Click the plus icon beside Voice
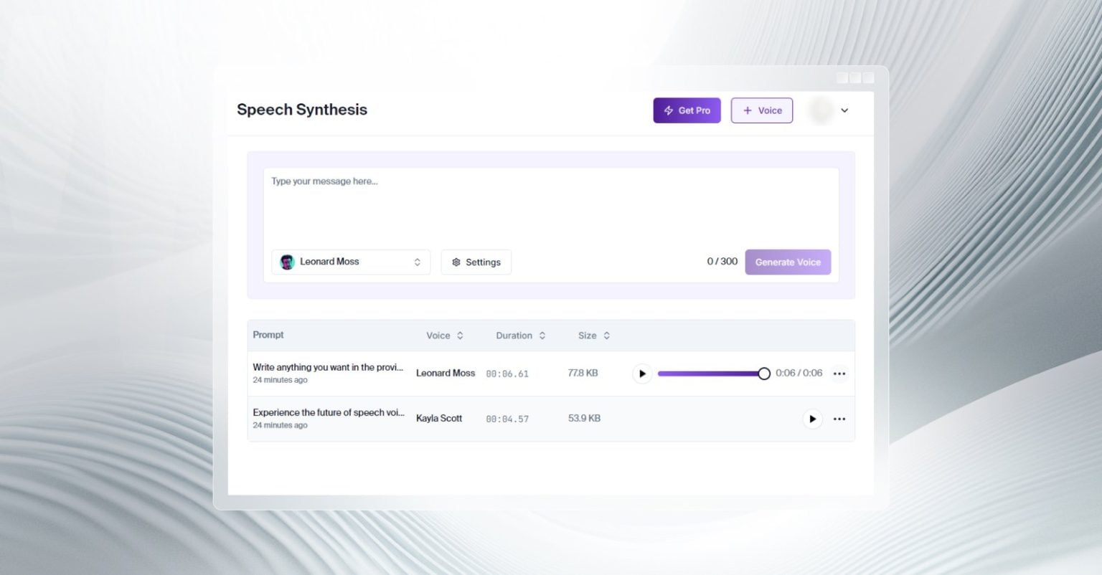1102x575 pixels. coord(749,110)
